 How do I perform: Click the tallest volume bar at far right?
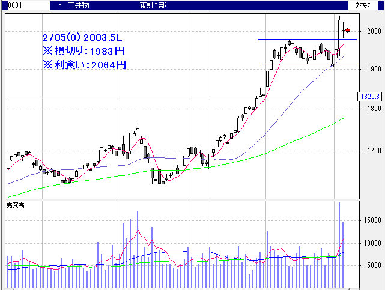pyautogui.click(x=339, y=240)
